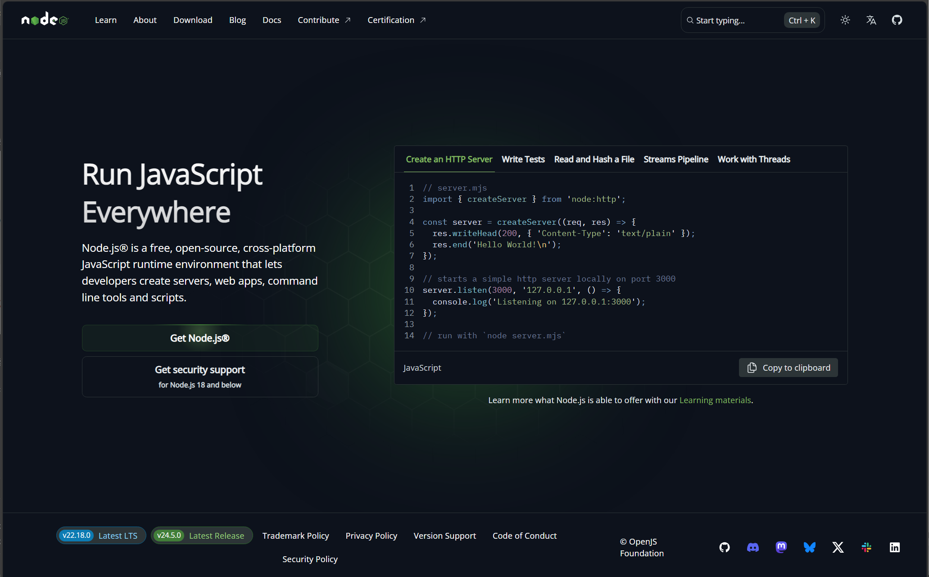This screenshot has height=577, width=929.
Task: Open the v24.5.0 Latest Release badge
Action: pos(202,536)
